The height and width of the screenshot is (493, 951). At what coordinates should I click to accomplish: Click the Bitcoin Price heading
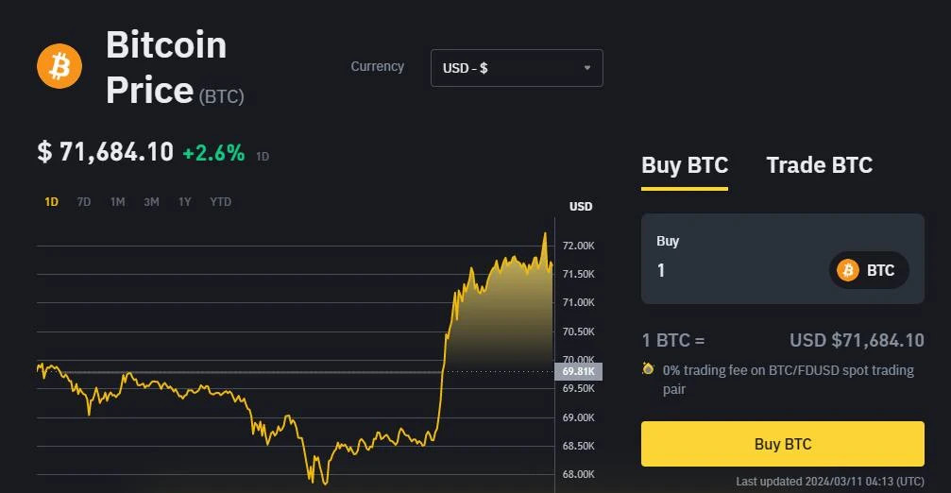click(166, 67)
